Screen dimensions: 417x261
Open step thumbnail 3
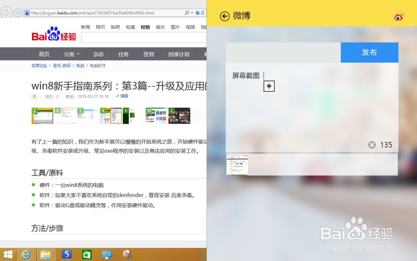(x=88, y=116)
